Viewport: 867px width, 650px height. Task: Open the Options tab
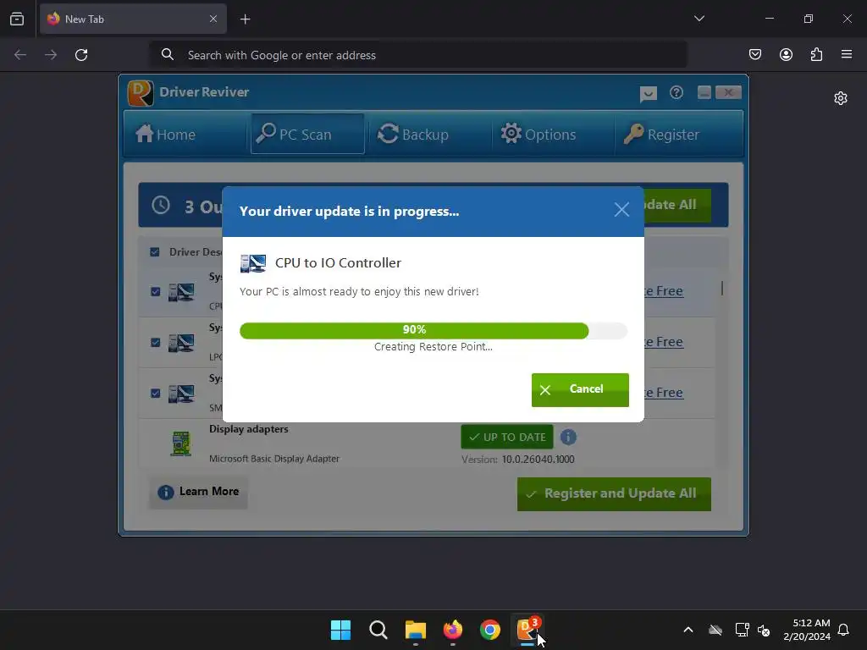pyautogui.click(x=538, y=134)
